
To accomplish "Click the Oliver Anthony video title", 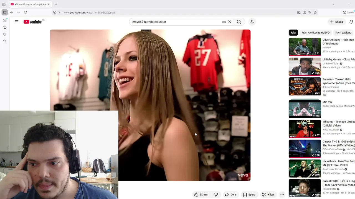I will (x=339, y=42).
